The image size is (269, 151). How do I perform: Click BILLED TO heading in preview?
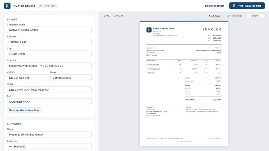click(x=150, y=48)
